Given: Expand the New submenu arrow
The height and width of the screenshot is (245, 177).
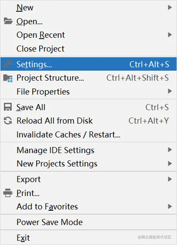Looking at the screenshot, I should [170, 7].
